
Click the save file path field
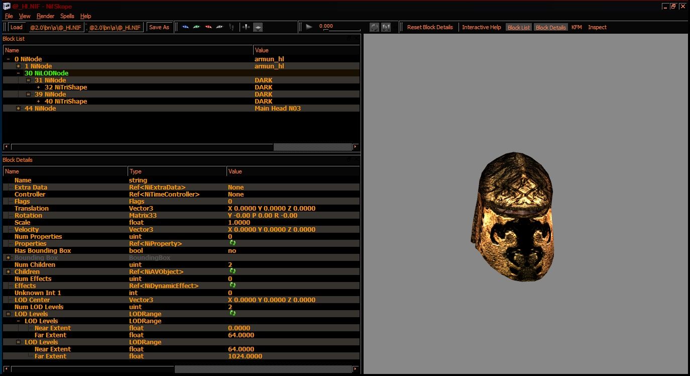pyautogui.click(x=116, y=27)
